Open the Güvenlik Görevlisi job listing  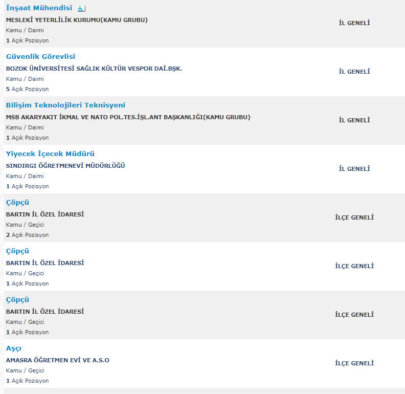[x=40, y=57]
